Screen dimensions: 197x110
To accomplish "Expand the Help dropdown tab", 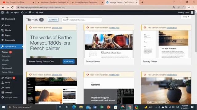I will coord(186,17).
